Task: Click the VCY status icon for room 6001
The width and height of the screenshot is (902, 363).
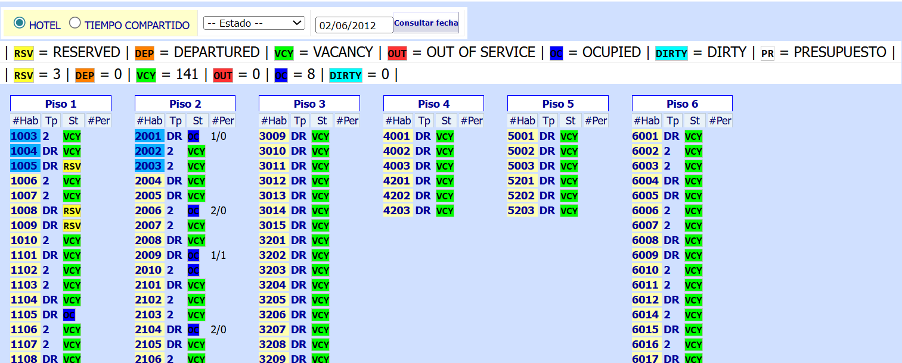Action: (x=693, y=136)
